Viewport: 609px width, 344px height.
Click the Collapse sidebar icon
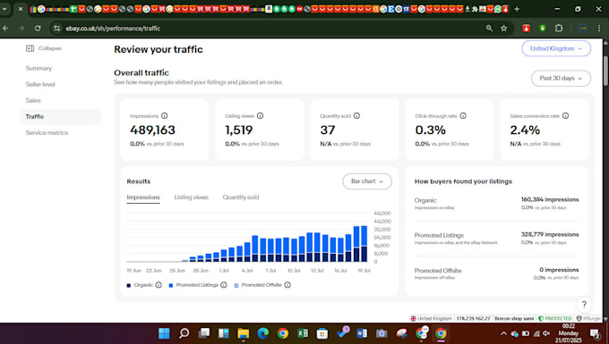30,48
